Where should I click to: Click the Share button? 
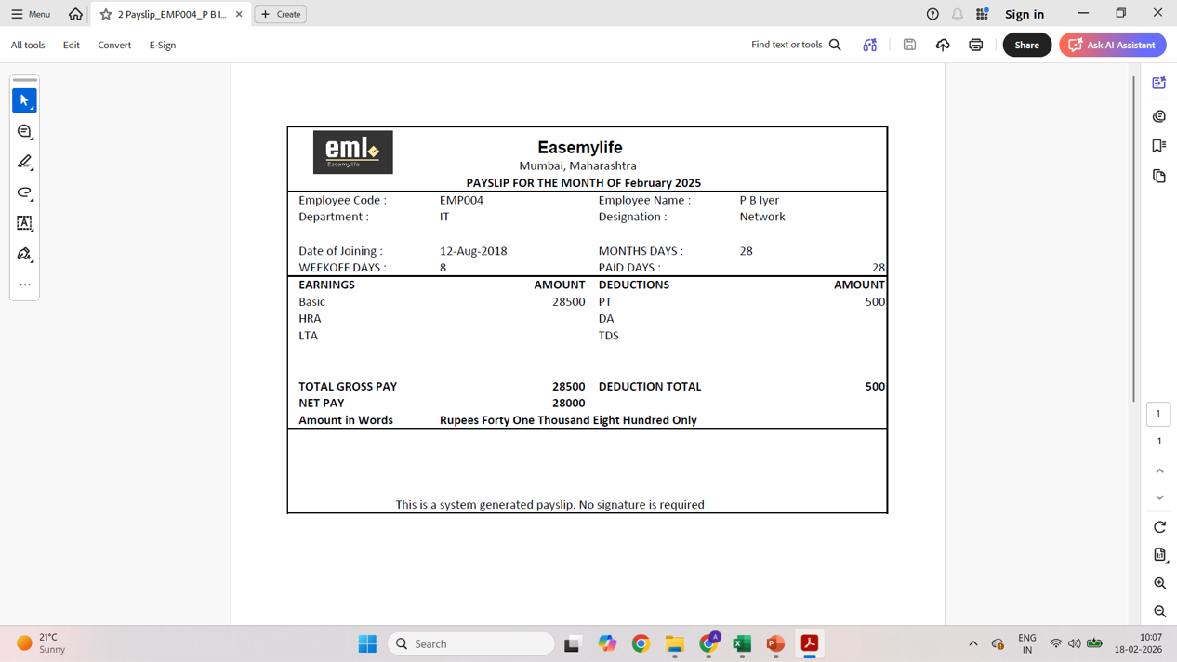[x=1026, y=45]
